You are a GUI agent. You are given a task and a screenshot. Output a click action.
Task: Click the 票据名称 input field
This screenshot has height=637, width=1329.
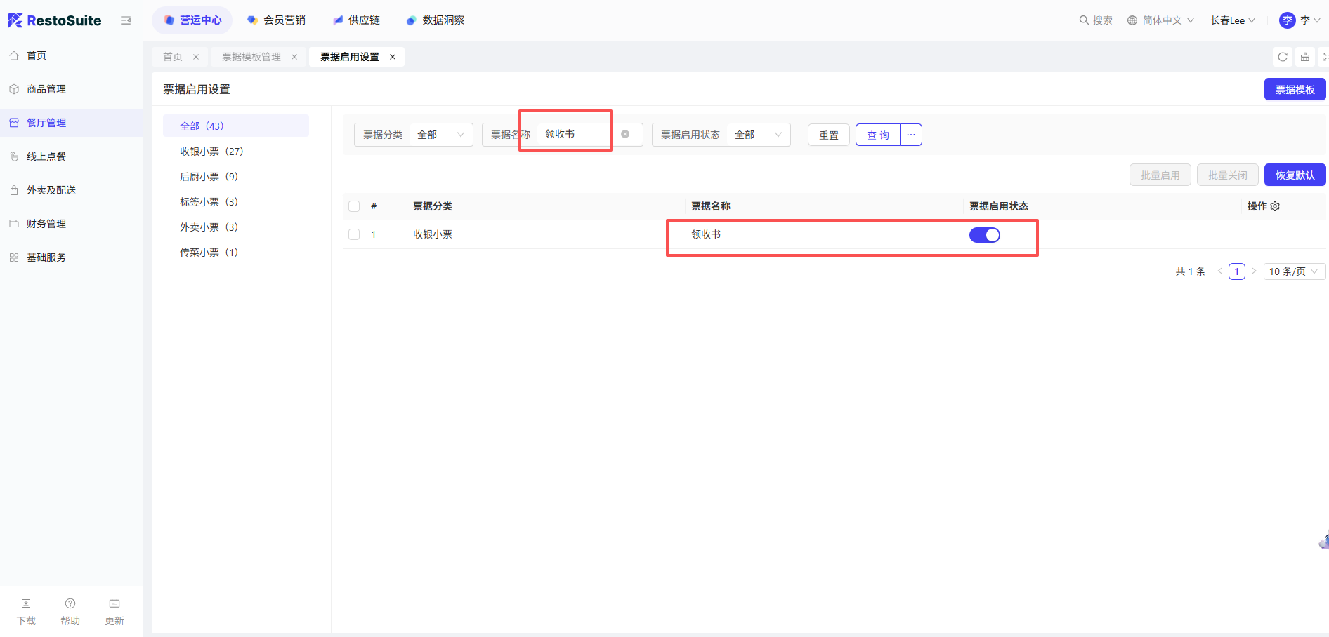576,134
